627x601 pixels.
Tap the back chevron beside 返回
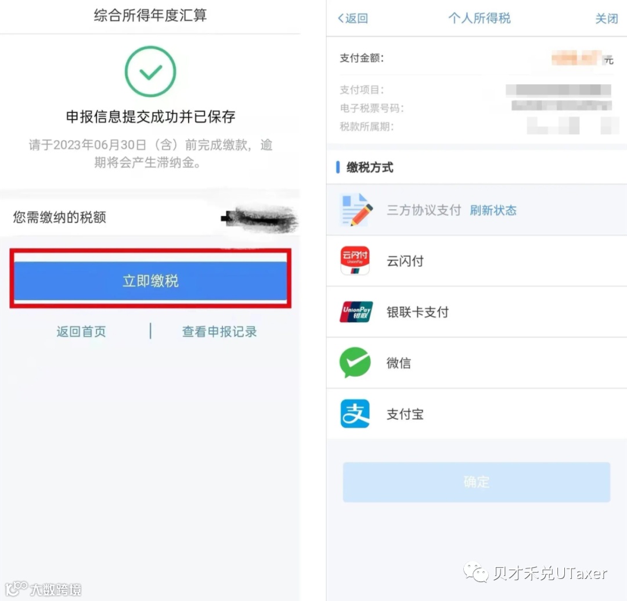(x=341, y=18)
